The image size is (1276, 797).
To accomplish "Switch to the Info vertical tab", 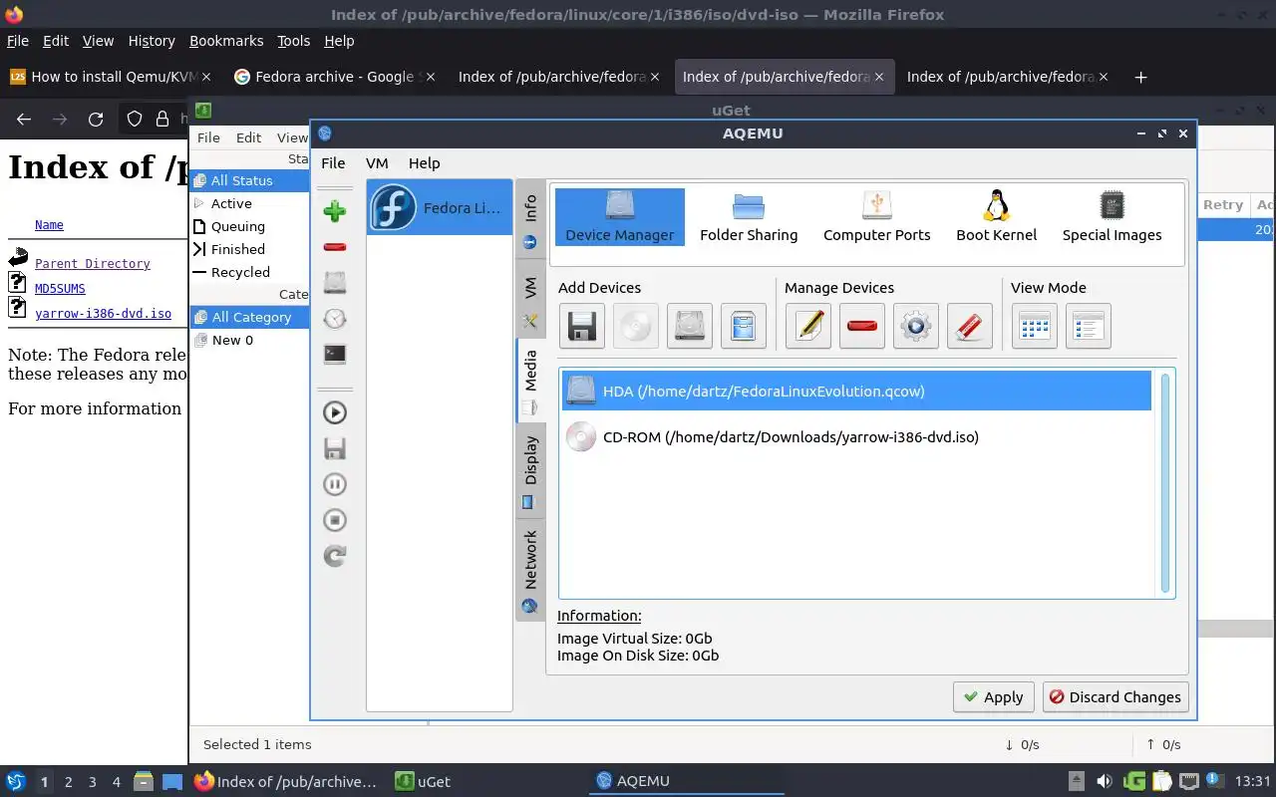I will tap(530, 220).
